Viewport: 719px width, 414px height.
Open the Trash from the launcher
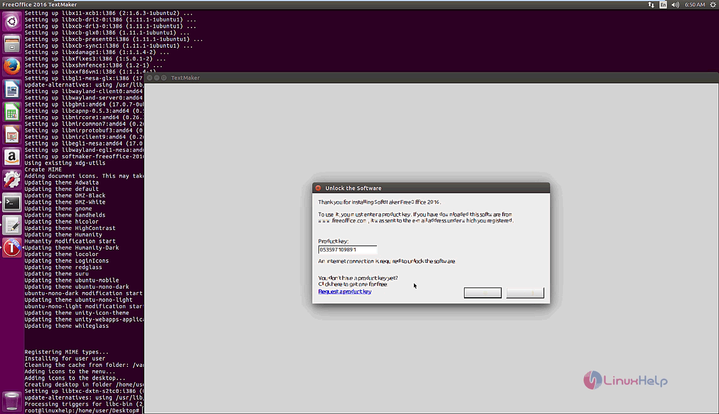[x=12, y=401]
